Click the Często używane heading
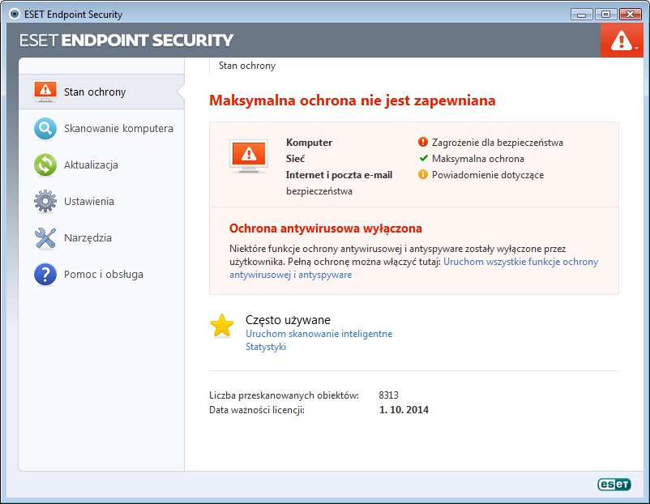Image resolution: width=650 pixels, height=504 pixels. [x=288, y=320]
